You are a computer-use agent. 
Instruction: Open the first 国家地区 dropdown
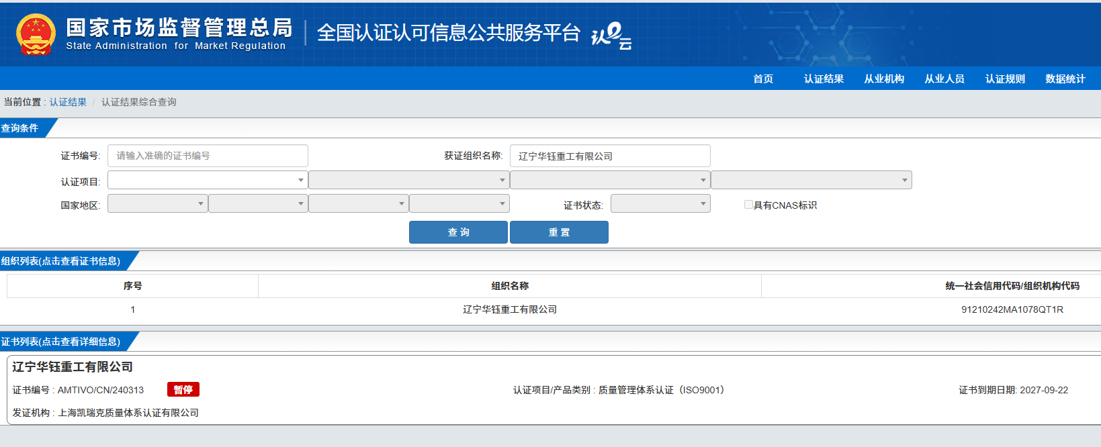158,203
